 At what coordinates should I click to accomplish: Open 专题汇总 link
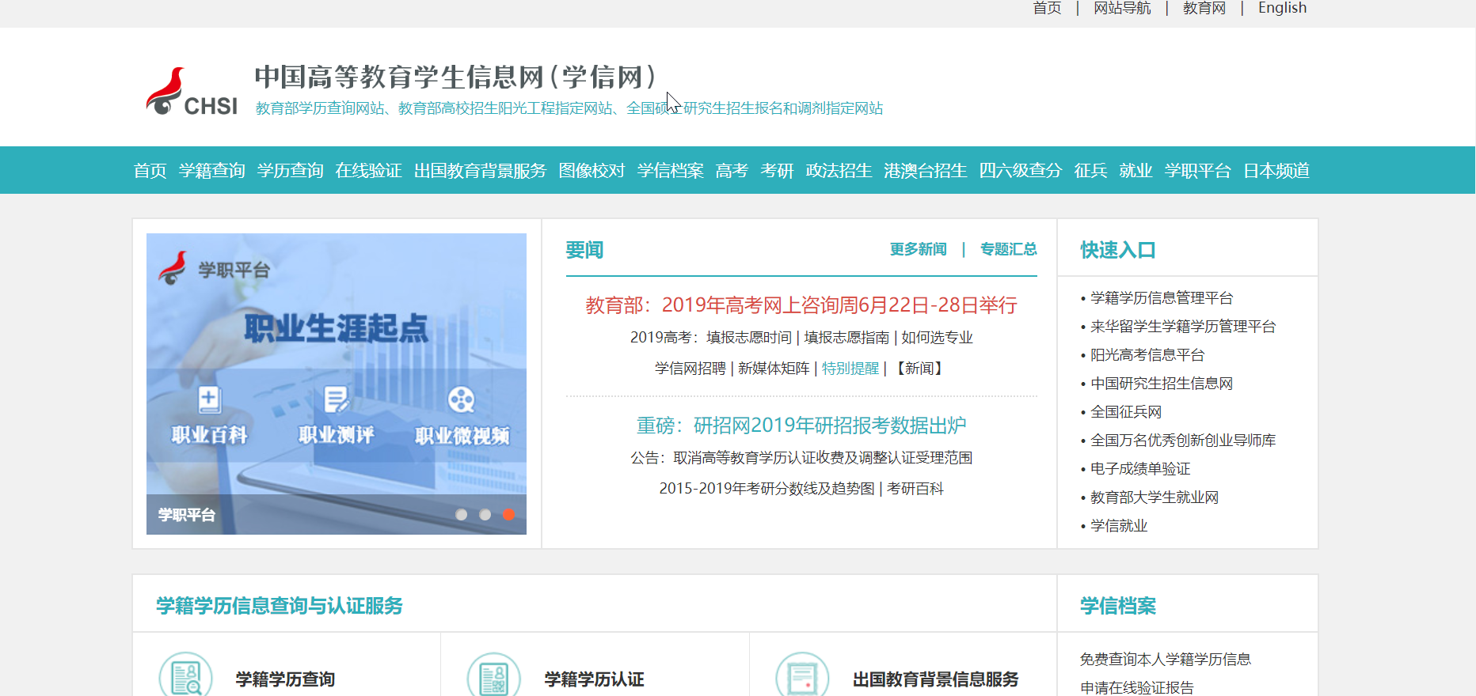[1008, 249]
